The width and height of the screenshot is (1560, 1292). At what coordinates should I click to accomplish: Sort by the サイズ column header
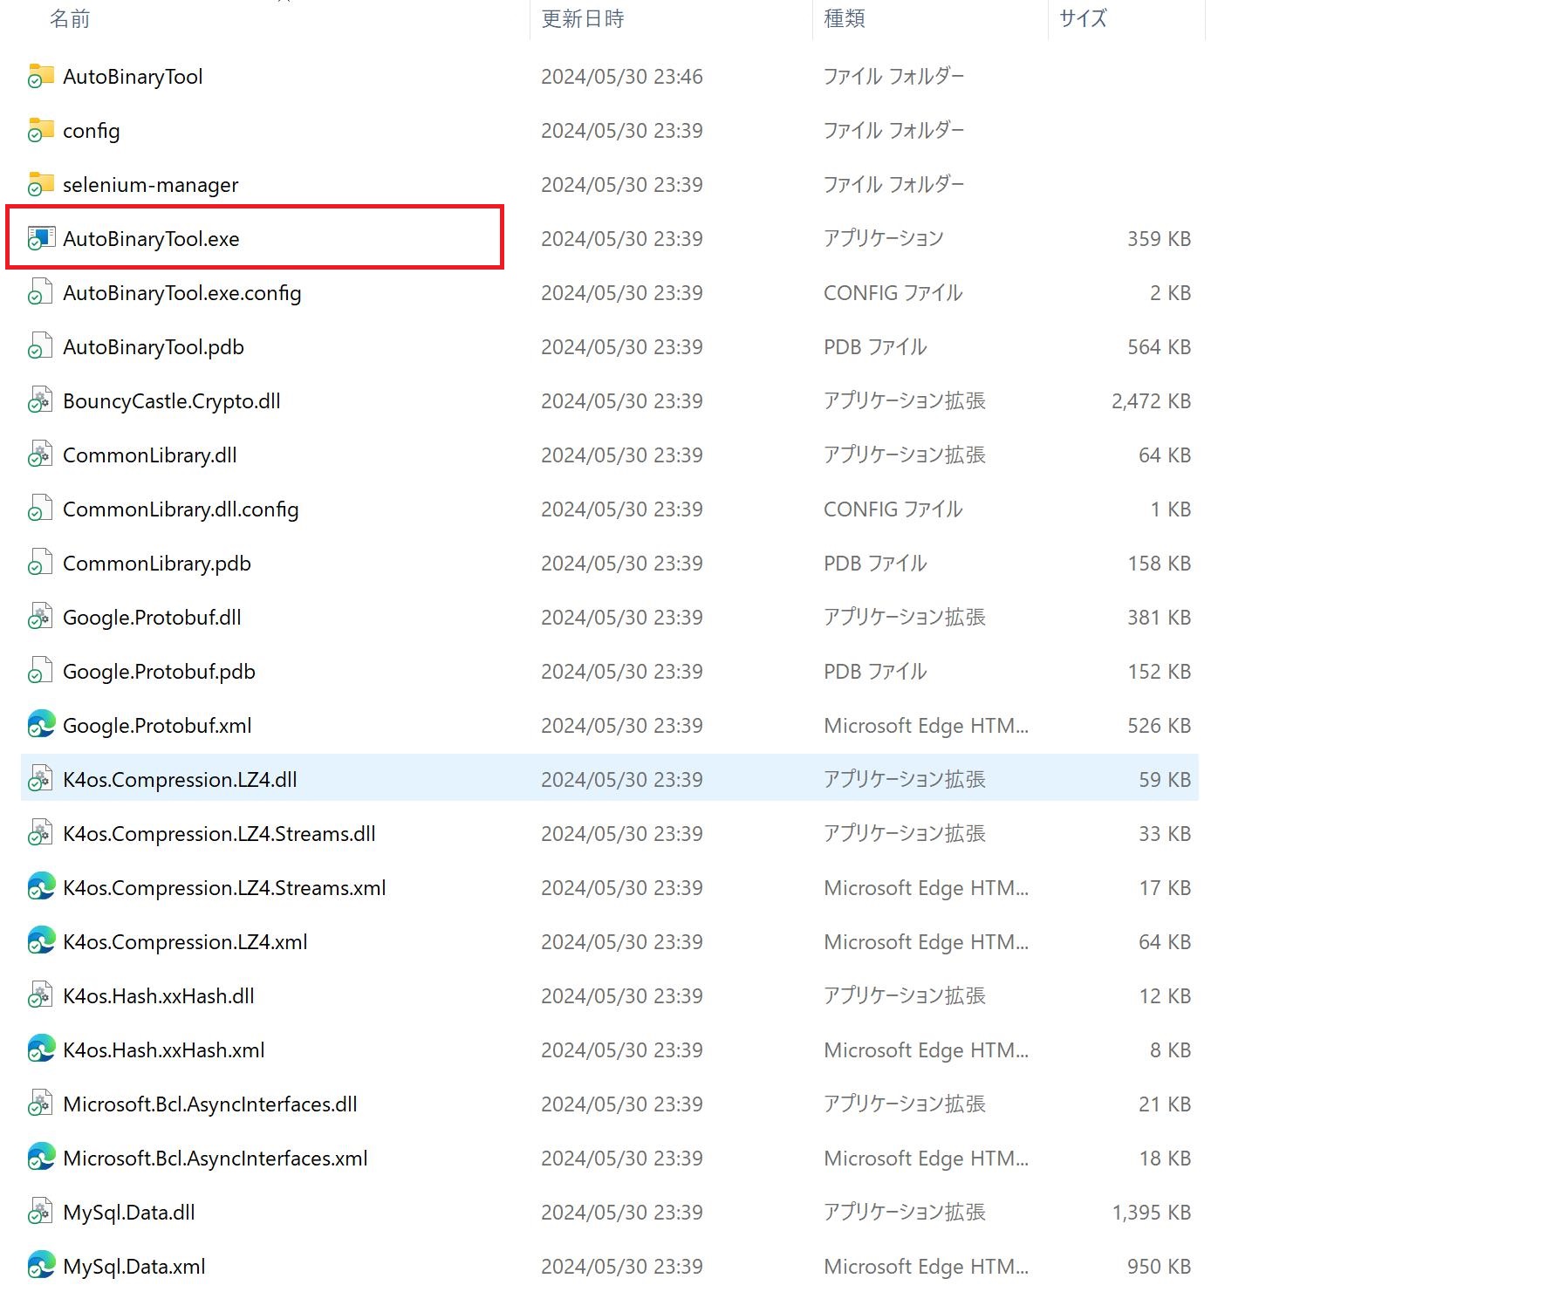[1083, 18]
